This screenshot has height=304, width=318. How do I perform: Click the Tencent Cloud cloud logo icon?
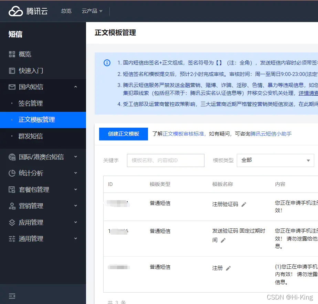[14, 10]
